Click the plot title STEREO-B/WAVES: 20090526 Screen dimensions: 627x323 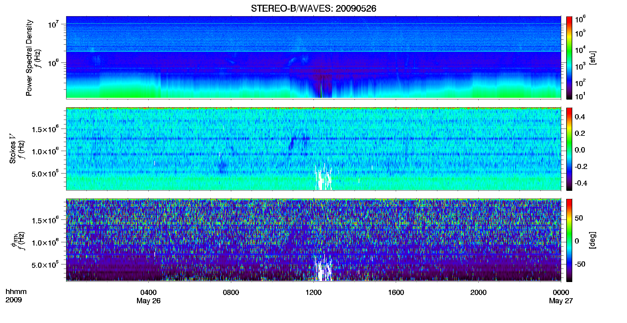coord(313,8)
